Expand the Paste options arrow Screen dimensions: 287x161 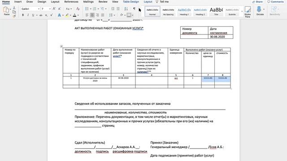pos(10,9)
